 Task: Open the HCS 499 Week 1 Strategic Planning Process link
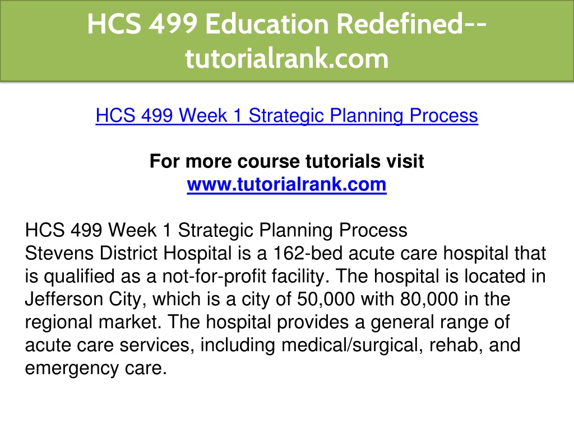point(286,116)
